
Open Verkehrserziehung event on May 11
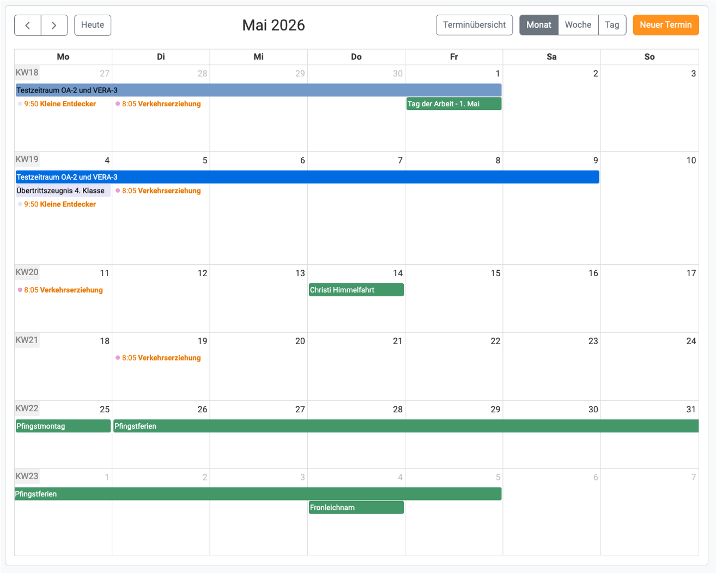63,290
